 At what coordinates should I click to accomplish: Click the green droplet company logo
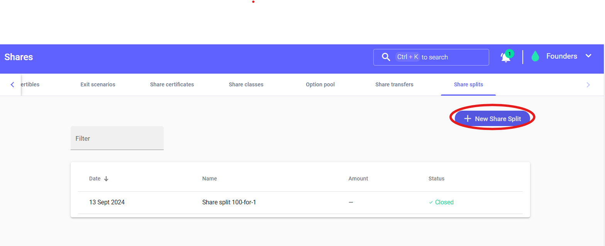(535, 57)
